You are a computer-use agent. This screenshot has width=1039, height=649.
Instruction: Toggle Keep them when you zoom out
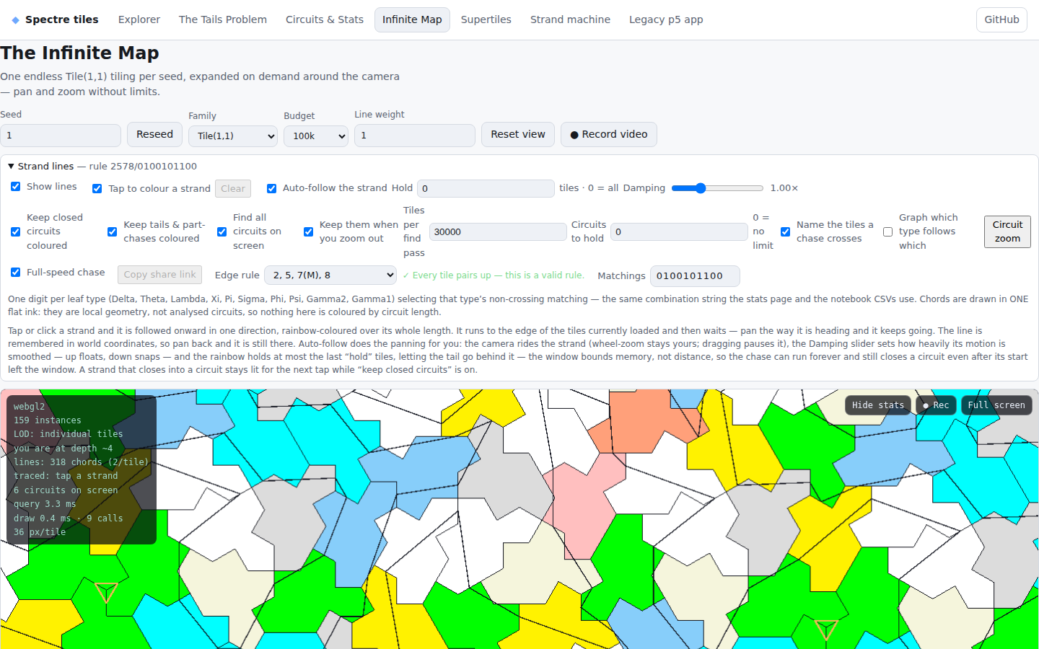click(x=309, y=231)
